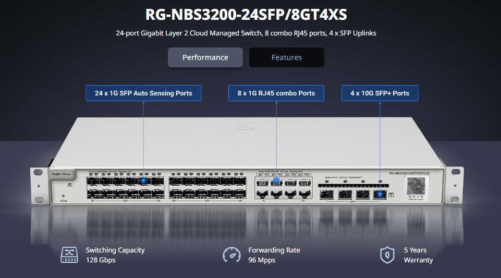Click the Ruijie Reyee logo on the switch

pos(62,174)
